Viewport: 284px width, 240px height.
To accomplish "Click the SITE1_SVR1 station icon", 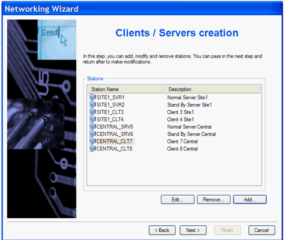I will (93, 98).
